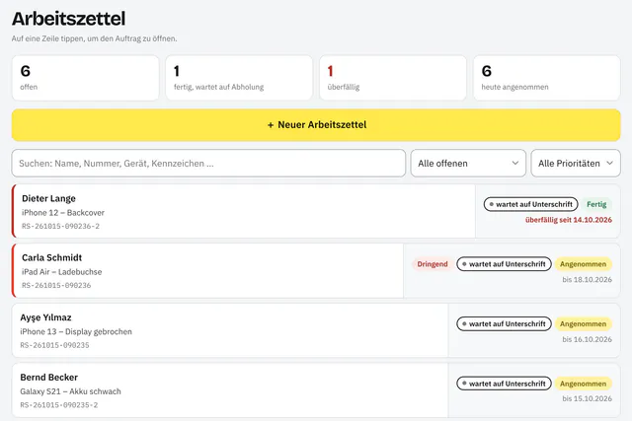Screen dimensions: 632x421
Task: Click 'wartet auf Unterschrift' badge in Bernd Becker row
Action: pos(504,384)
